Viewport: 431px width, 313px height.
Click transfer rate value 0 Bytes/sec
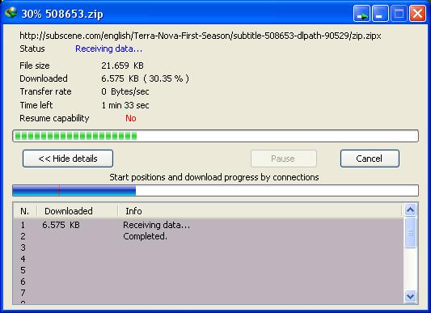125,91
